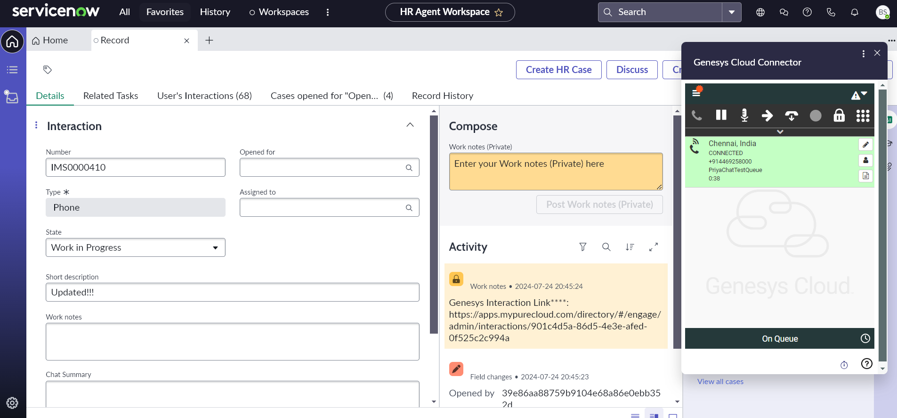Open the Interaction section options menu

[x=36, y=125]
